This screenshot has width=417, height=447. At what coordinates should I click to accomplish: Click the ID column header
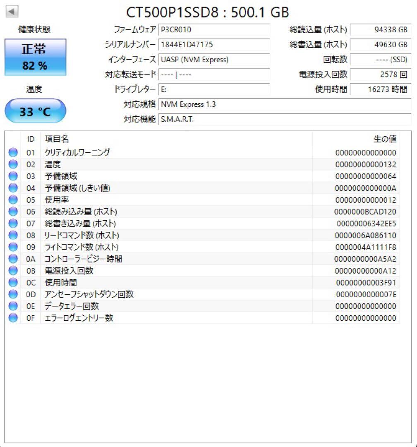[31, 139]
